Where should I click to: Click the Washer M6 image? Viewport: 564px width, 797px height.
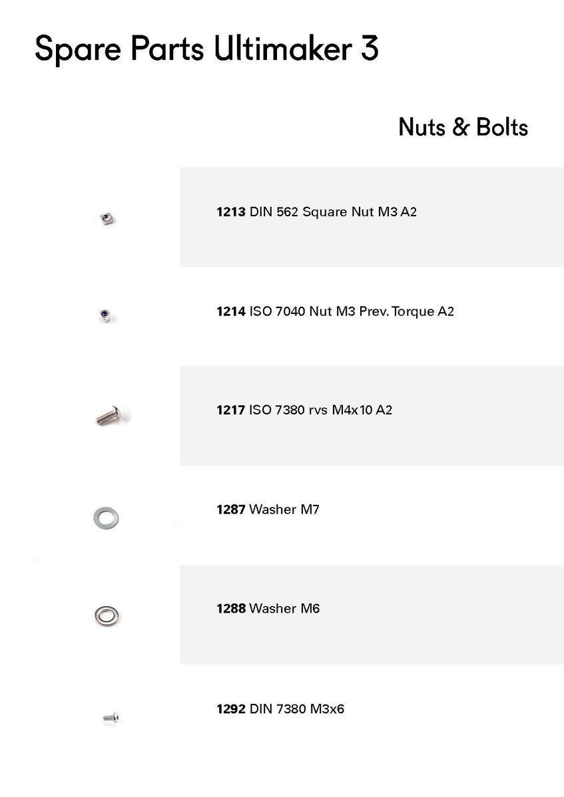pyautogui.click(x=107, y=616)
